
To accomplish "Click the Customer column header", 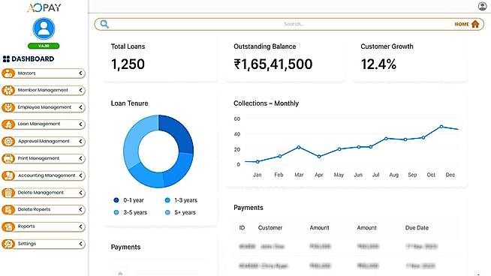I will pyautogui.click(x=270, y=228).
